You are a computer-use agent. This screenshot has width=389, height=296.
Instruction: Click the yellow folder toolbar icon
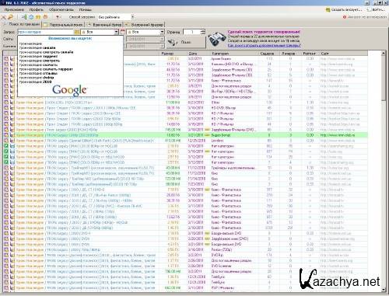[x=38, y=17]
